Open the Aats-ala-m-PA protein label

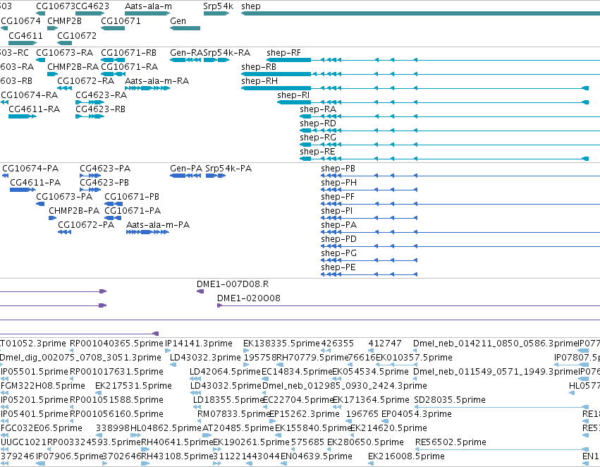click(x=158, y=226)
